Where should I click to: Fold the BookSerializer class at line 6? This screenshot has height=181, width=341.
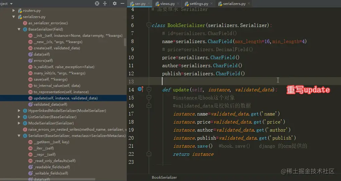point(149,25)
